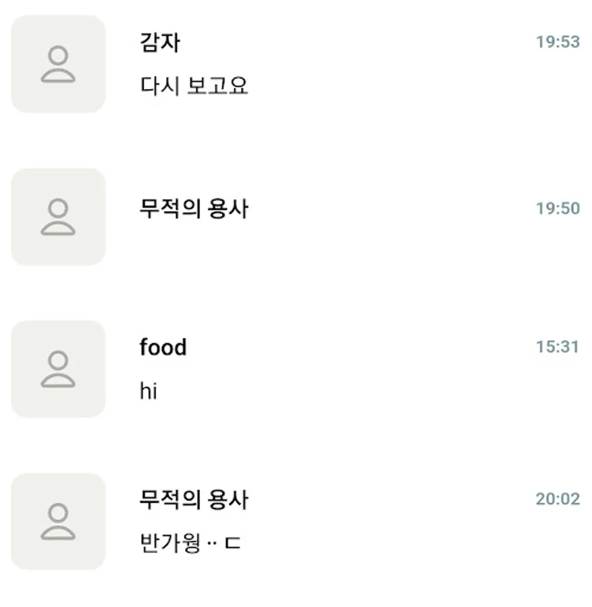Select the 감자 chat name
The width and height of the screenshot is (592, 607).
coord(159,42)
